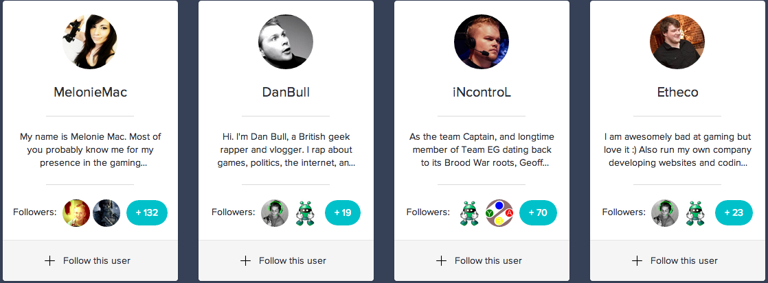Follow MelonieMac using the plus icon
768x283 pixels.
coord(49,260)
